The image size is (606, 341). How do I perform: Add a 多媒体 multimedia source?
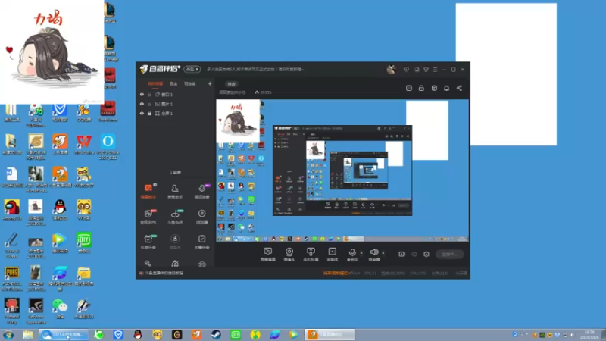(333, 255)
